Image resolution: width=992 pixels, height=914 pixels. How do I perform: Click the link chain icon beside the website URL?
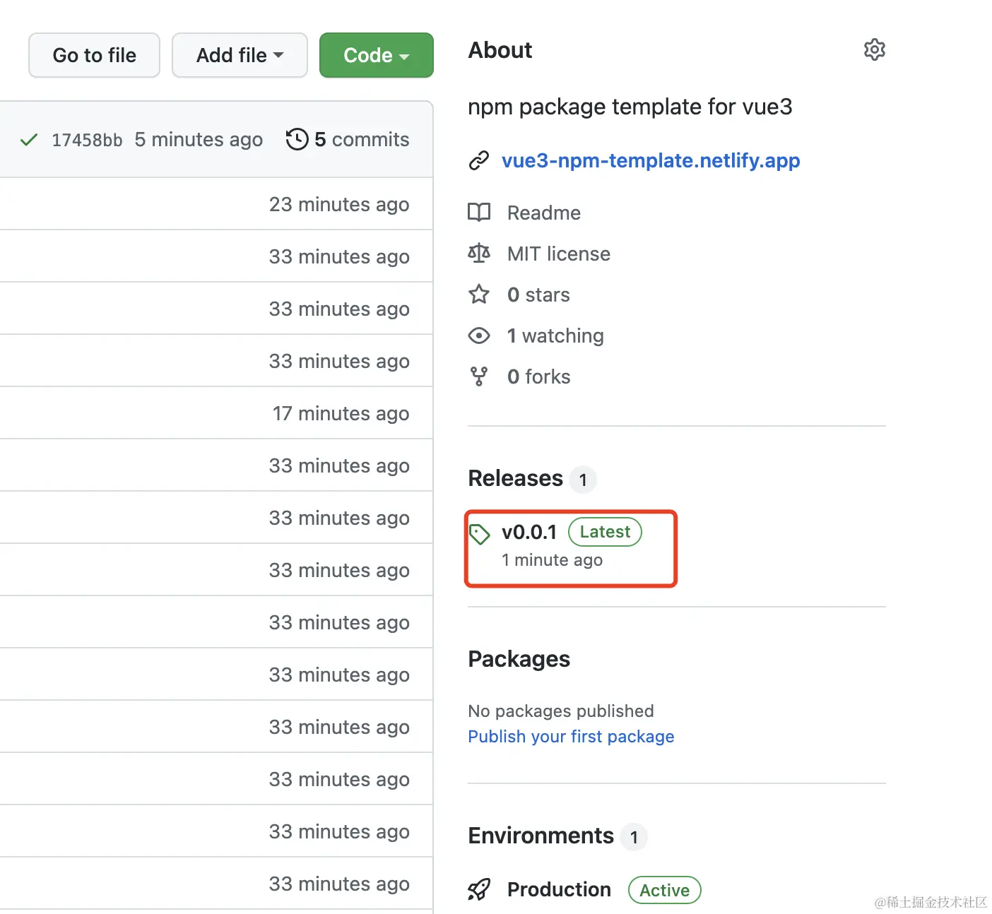pyautogui.click(x=479, y=161)
